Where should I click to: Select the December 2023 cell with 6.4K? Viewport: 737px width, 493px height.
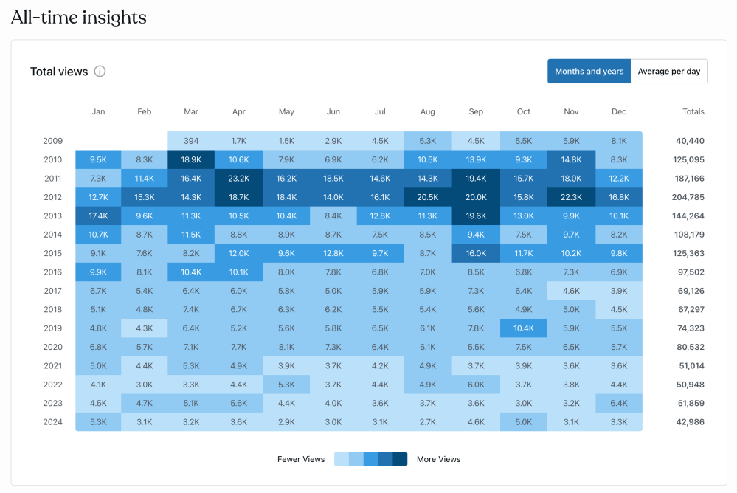[x=619, y=404]
